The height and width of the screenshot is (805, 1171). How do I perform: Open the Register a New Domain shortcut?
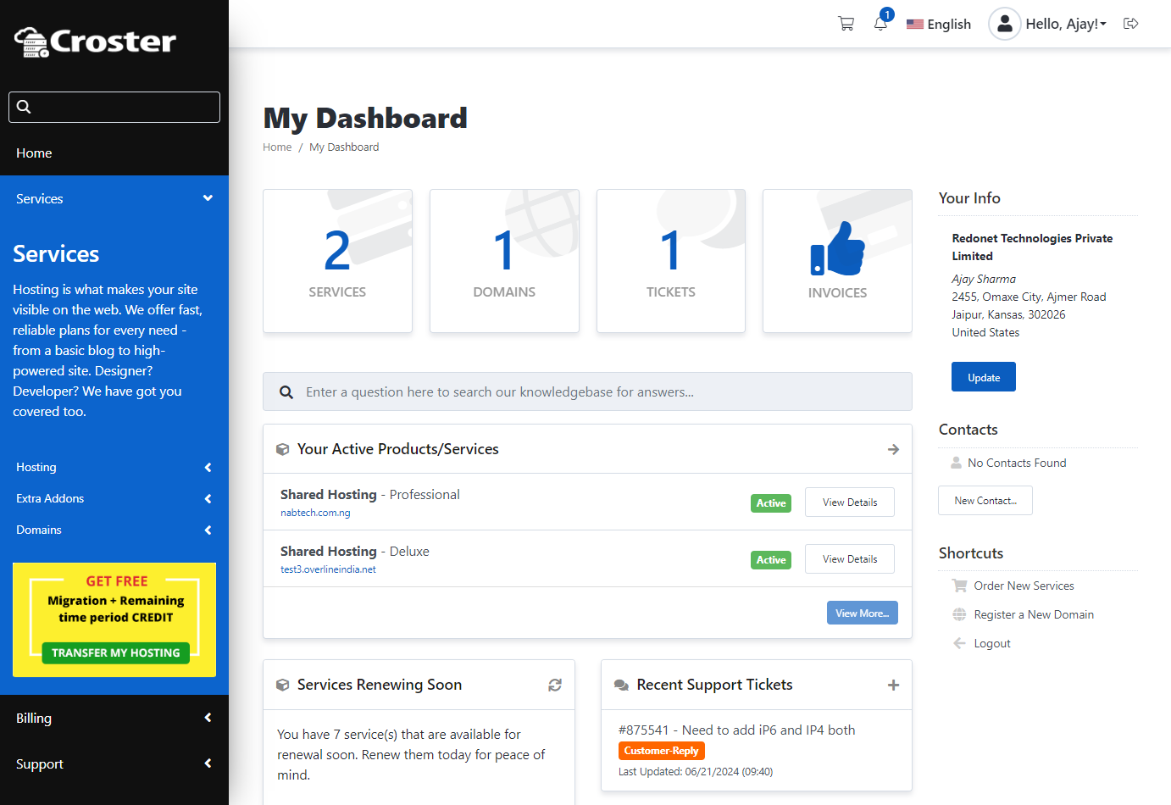point(1033,614)
